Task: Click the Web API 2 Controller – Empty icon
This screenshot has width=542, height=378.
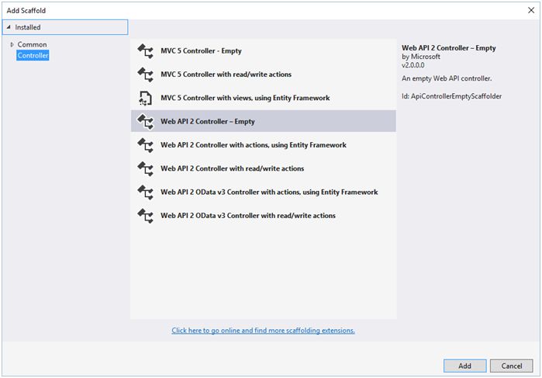Action: (x=145, y=122)
